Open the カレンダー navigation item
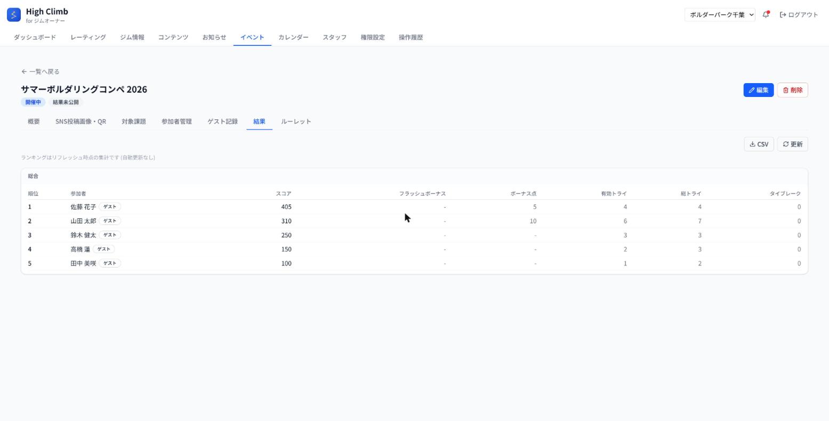The image size is (829, 421). click(293, 37)
